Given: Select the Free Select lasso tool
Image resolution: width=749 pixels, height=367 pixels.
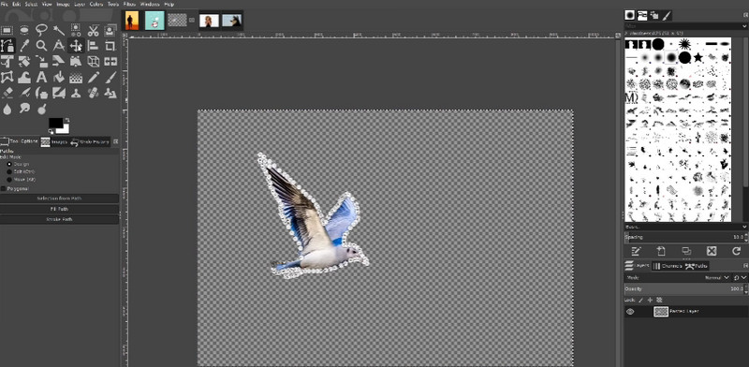Looking at the screenshot, I should pyautogui.click(x=41, y=30).
